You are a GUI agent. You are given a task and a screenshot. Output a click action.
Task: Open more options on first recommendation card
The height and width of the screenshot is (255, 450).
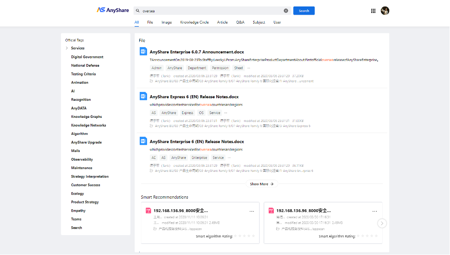coord(252,211)
